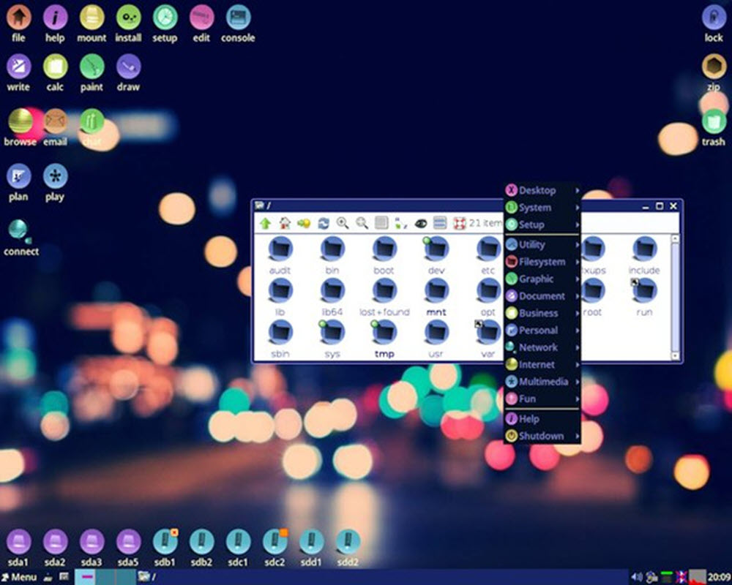The height and width of the screenshot is (585, 732).
Task: Select Help in the popup menu
Action: [529, 419]
